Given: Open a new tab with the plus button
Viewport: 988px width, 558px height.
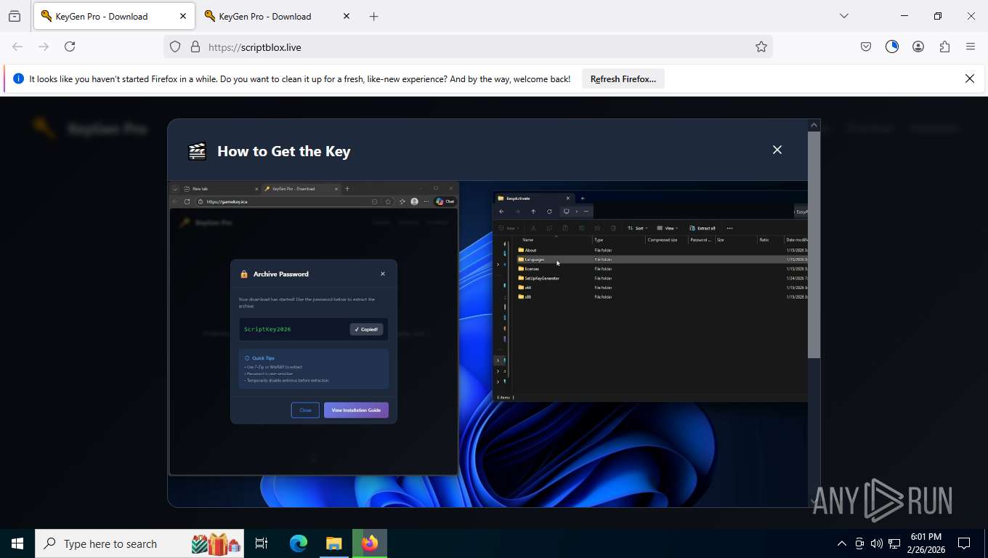Looking at the screenshot, I should click(x=374, y=16).
